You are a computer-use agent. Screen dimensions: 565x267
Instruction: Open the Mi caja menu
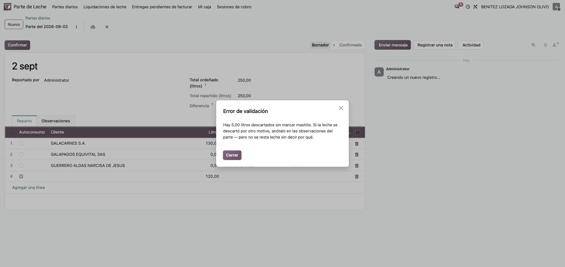click(205, 7)
